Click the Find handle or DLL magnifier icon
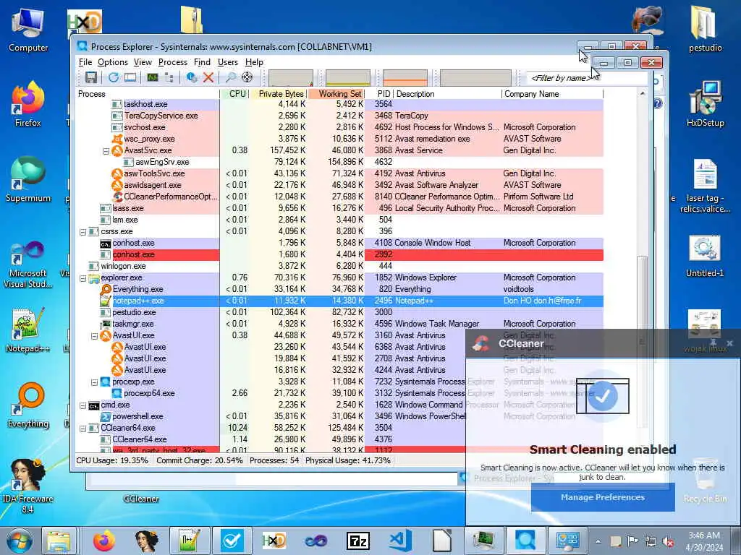Viewport: 741px width, 555px height. click(x=231, y=77)
